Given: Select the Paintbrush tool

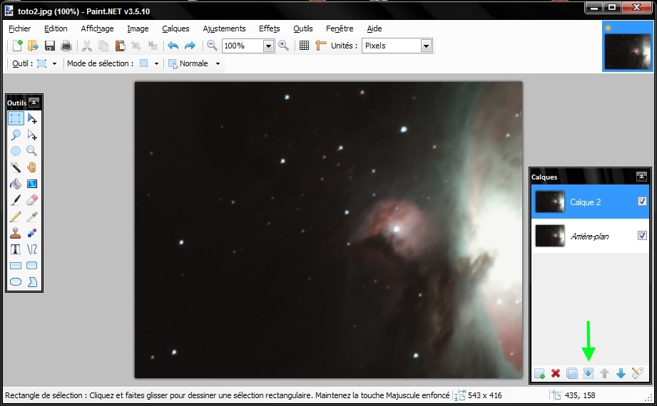Looking at the screenshot, I should tap(16, 200).
